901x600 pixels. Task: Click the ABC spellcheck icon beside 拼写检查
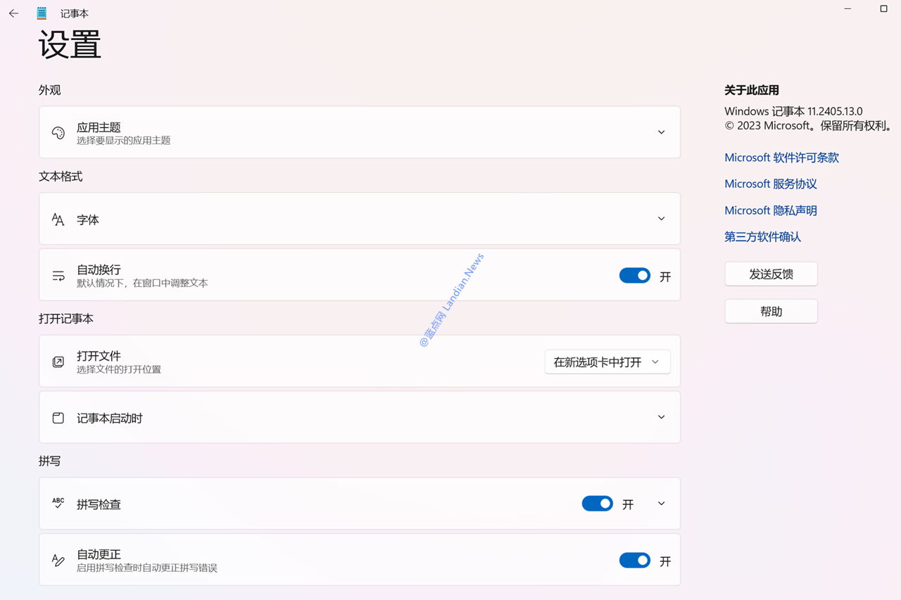(x=58, y=504)
